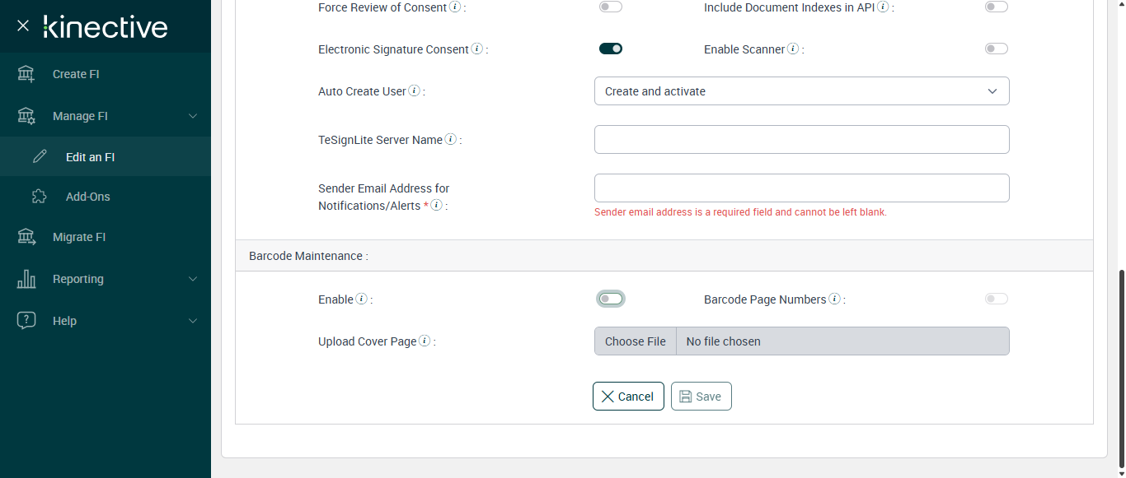The image size is (1126, 478).
Task: Toggle the Enable Scanner switch
Action: click(x=996, y=49)
